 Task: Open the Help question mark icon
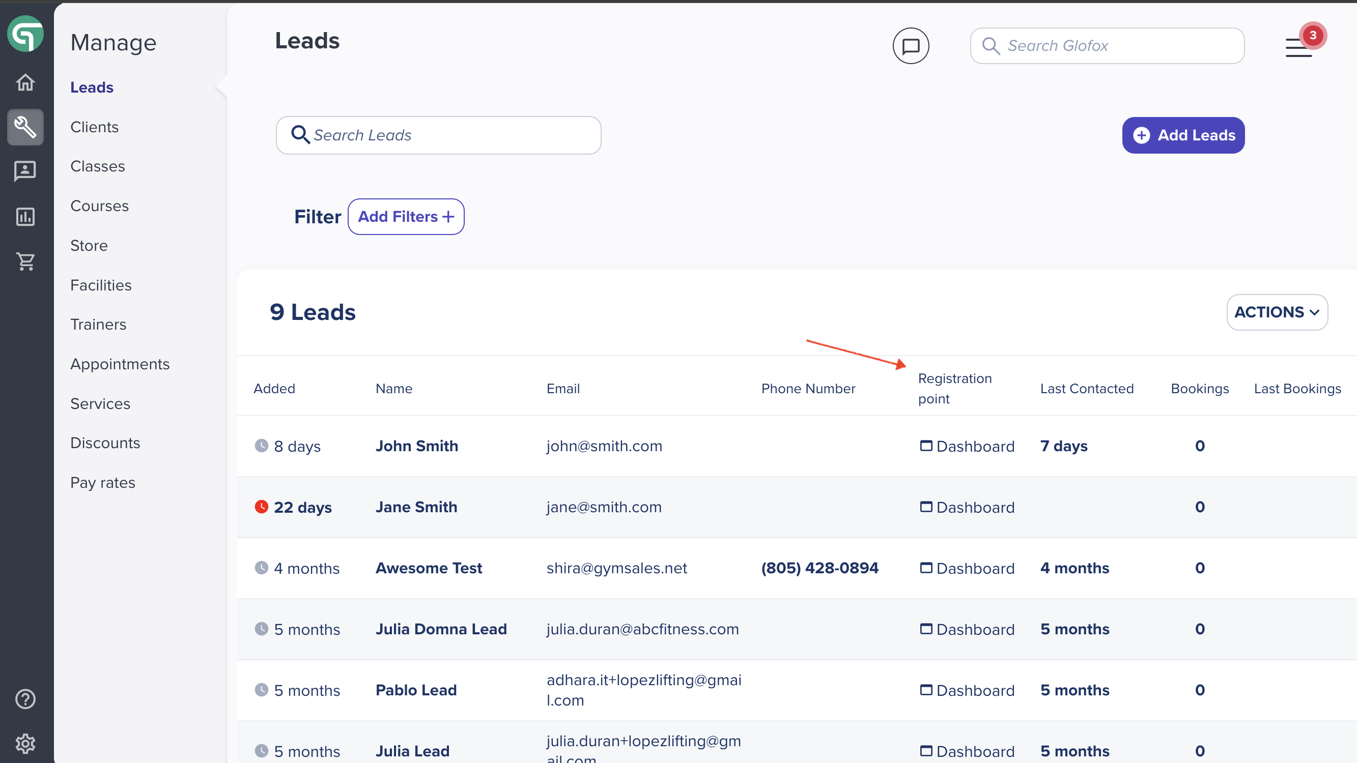[25, 699]
